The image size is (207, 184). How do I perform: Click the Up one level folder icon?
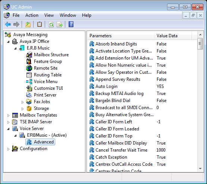coord(28,24)
